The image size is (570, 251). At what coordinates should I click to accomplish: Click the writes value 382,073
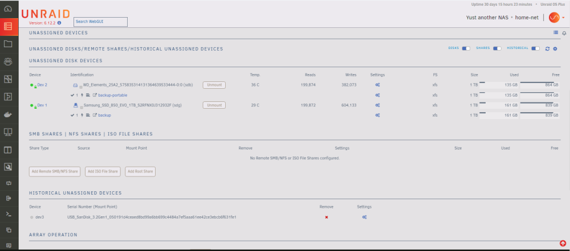pos(348,85)
